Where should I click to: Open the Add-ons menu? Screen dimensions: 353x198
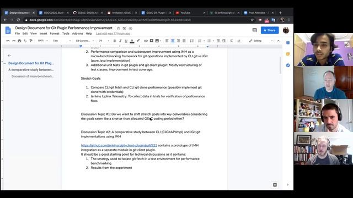click(77, 34)
